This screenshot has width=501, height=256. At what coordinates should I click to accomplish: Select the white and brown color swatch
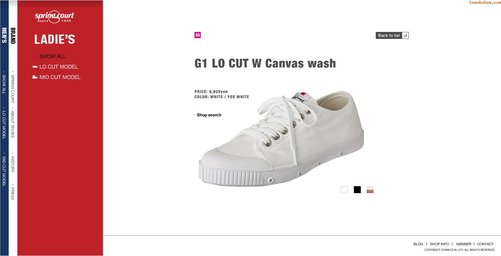pos(370,190)
